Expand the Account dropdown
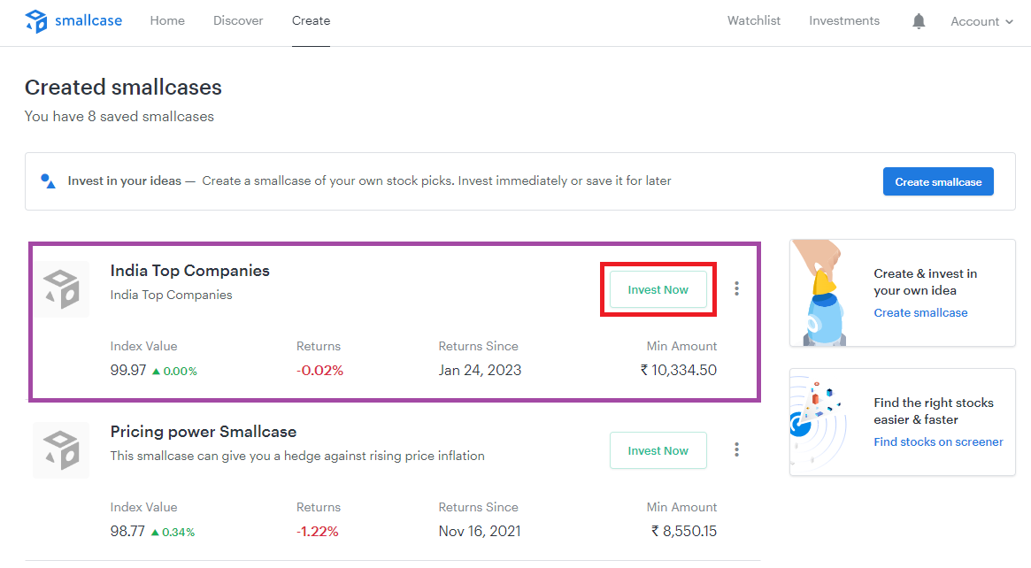The image size is (1031, 568). click(x=981, y=22)
